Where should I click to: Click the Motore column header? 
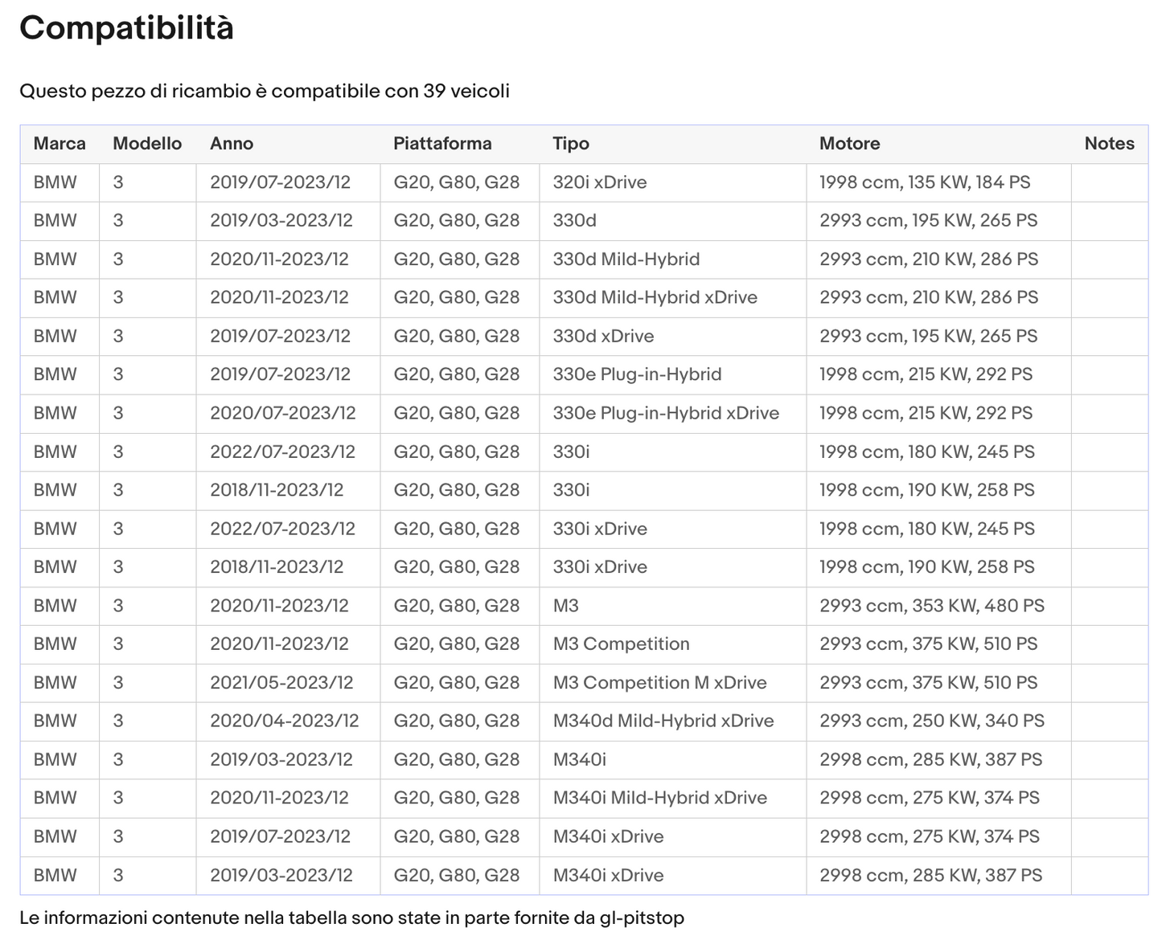point(849,144)
